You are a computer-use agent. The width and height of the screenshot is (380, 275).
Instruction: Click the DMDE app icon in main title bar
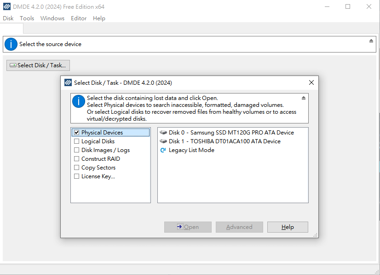point(7,6)
